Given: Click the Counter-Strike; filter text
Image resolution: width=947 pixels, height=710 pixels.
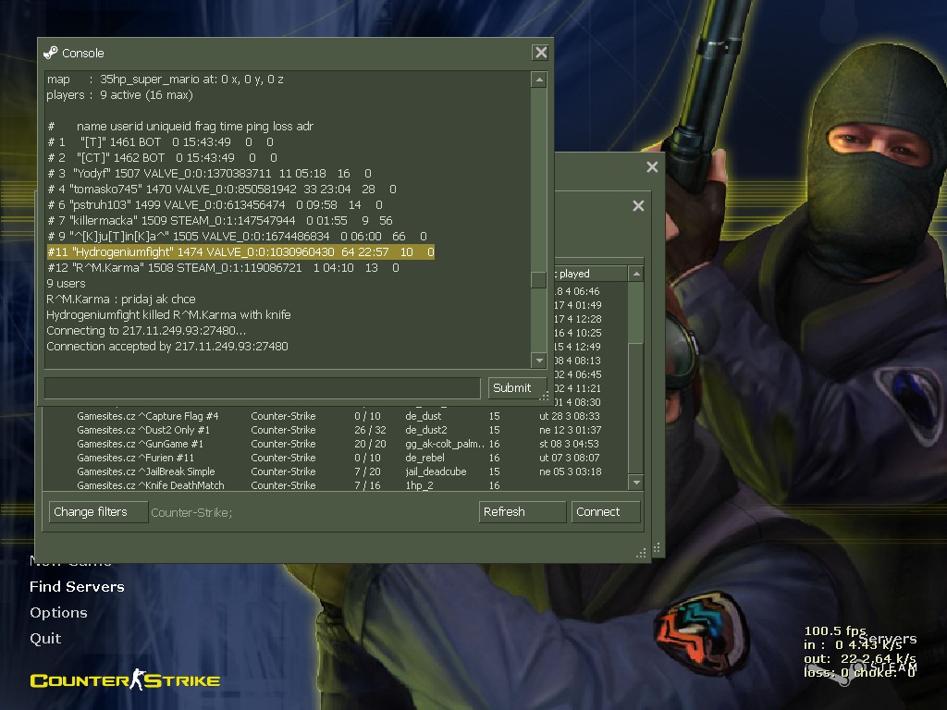Looking at the screenshot, I should [x=191, y=512].
